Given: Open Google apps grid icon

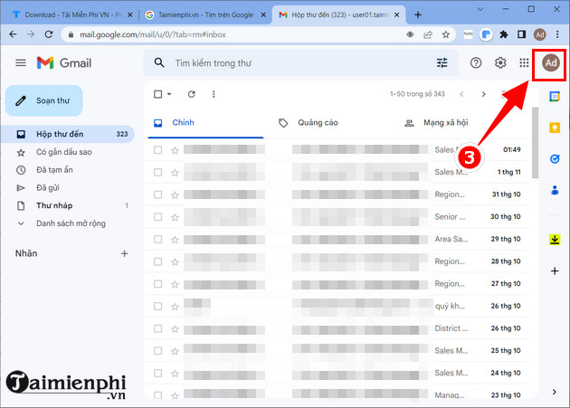Looking at the screenshot, I should pyautogui.click(x=524, y=63).
